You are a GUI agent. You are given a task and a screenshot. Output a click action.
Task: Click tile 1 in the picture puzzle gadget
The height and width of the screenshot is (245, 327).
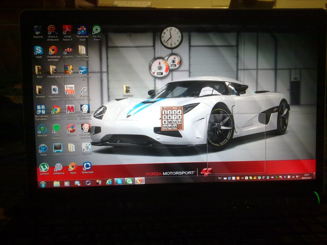click(x=165, y=113)
